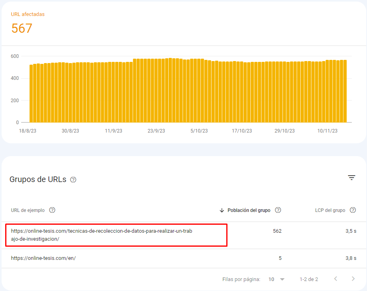The width and height of the screenshot is (367, 291).
Task: Click the 30/8/23 date label on chart
Action: point(70,131)
